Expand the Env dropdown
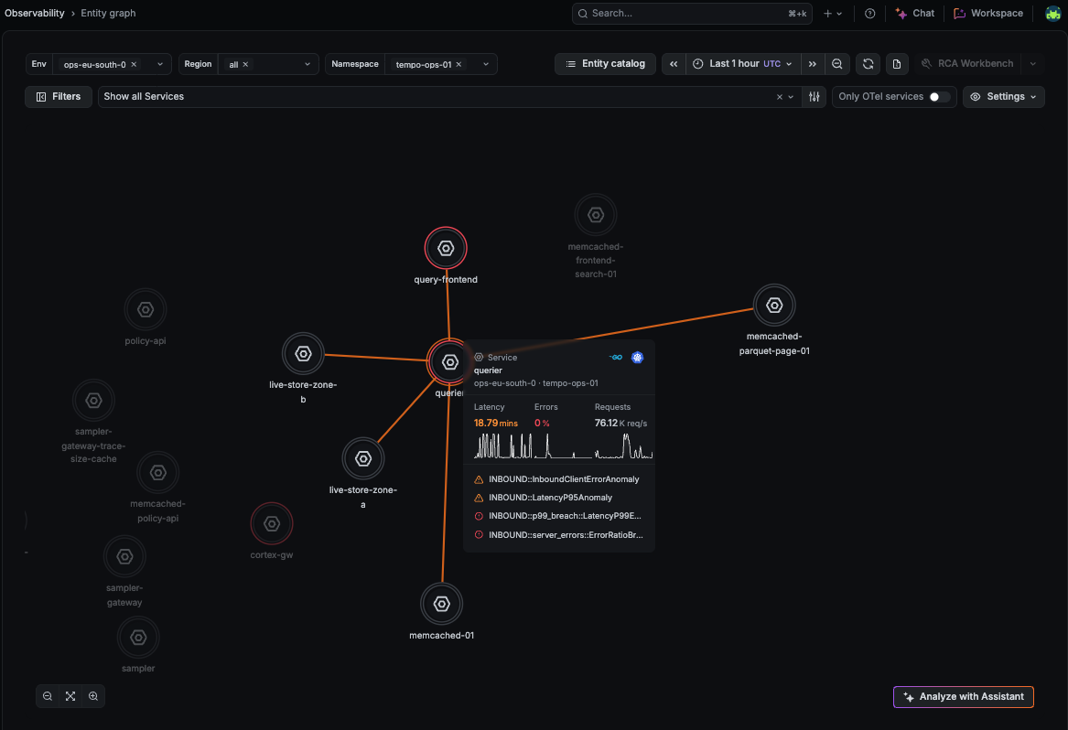 tap(160, 65)
